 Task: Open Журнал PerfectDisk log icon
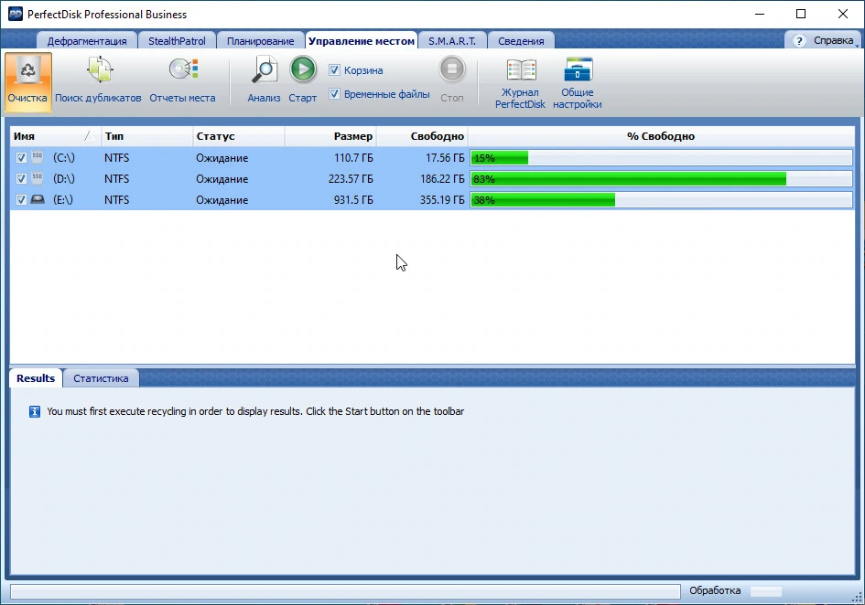click(521, 70)
